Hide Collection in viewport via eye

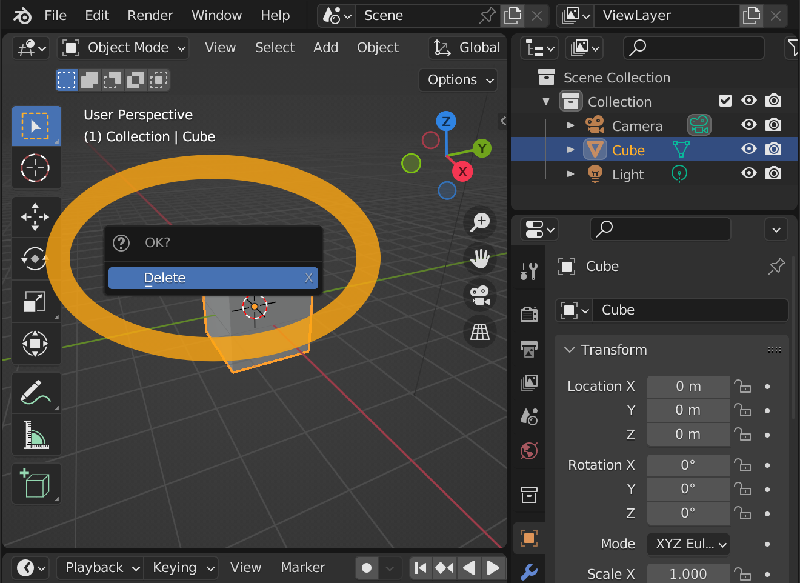click(x=749, y=101)
